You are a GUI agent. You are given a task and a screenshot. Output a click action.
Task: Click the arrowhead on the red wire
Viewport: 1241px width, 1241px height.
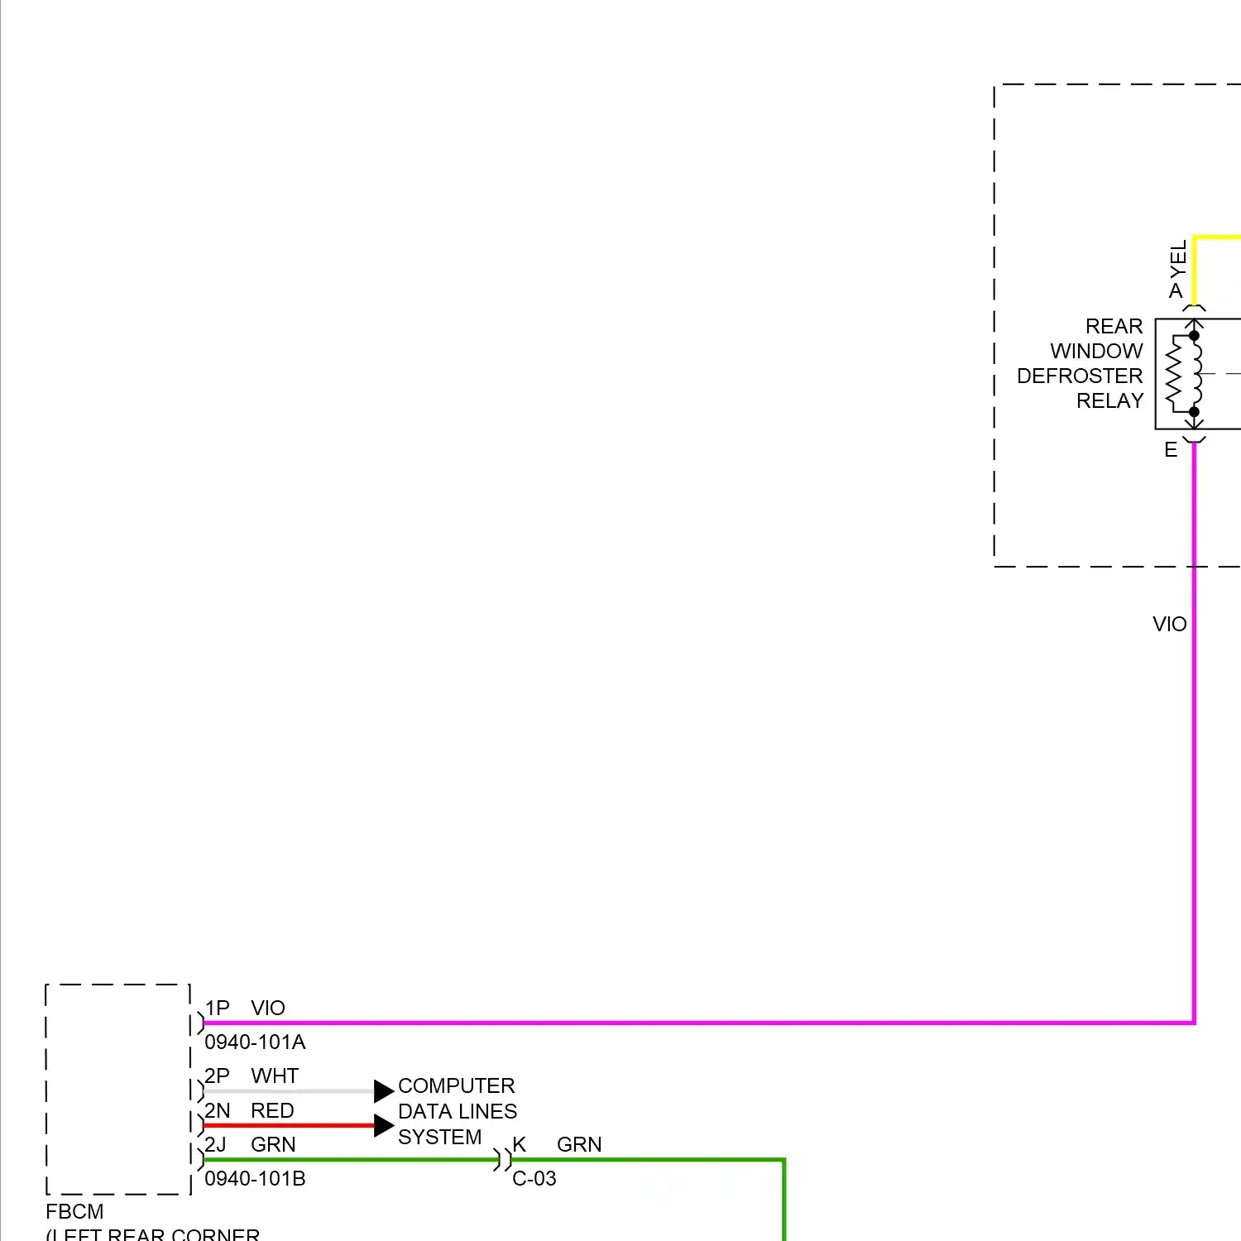383,1125
